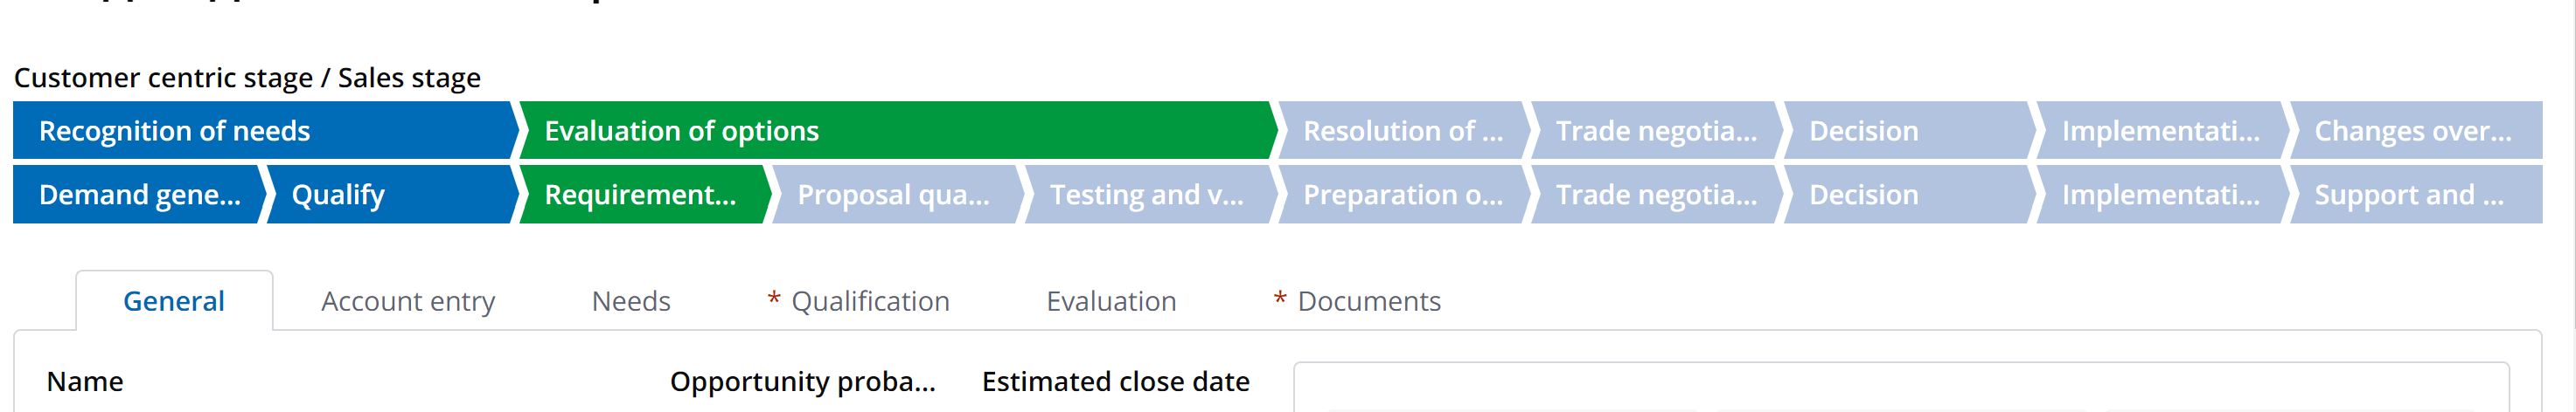Click the Preparation o... sales stage
The image size is (2576, 412).
1401,195
